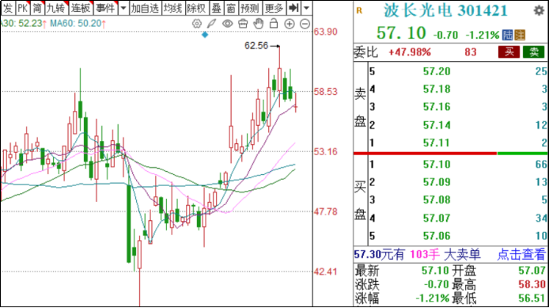Viewport: 549px width, 308px height.
Task: Open 点击查看 large order link
Action: (x=521, y=254)
